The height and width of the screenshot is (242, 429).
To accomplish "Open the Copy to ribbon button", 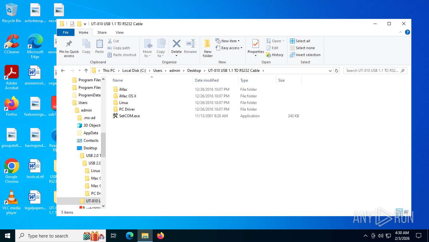I will [x=161, y=48].
